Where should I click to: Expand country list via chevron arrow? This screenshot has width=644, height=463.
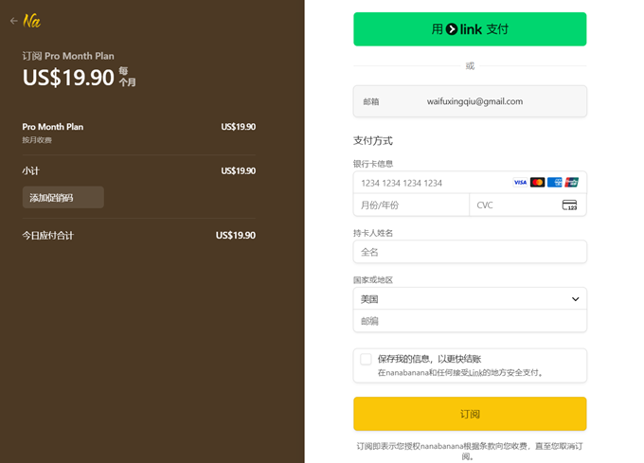click(575, 299)
